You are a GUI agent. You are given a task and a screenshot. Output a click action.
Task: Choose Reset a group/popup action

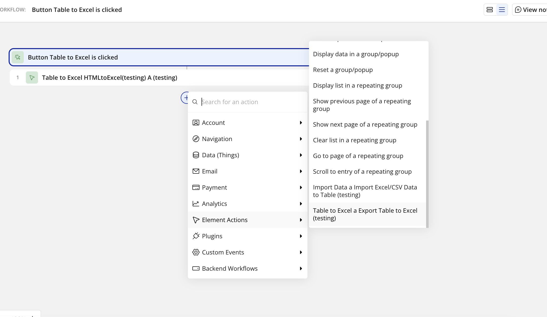(343, 70)
